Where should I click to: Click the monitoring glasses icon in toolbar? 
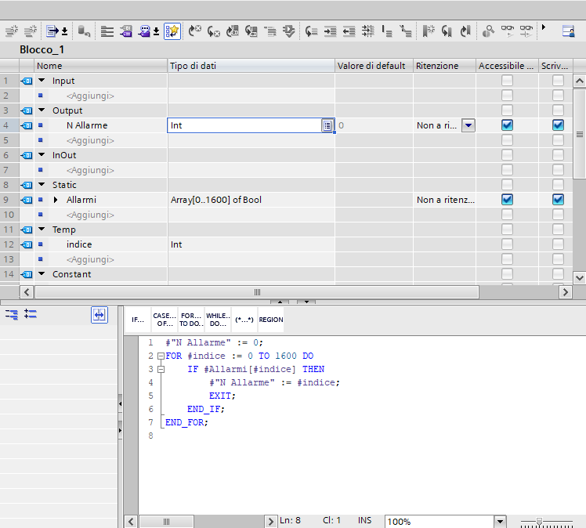508,31
